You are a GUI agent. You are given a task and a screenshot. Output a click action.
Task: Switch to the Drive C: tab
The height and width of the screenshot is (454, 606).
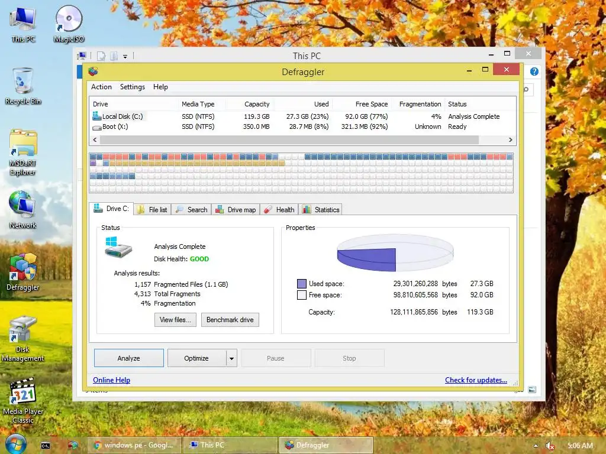pyautogui.click(x=111, y=209)
